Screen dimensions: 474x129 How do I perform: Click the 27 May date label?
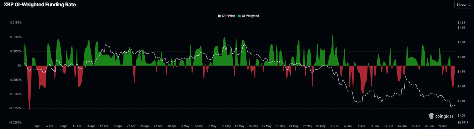pyautogui.click(x=308, y=126)
